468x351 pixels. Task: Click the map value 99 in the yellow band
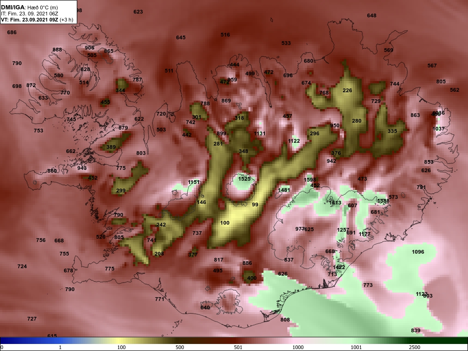(255, 205)
